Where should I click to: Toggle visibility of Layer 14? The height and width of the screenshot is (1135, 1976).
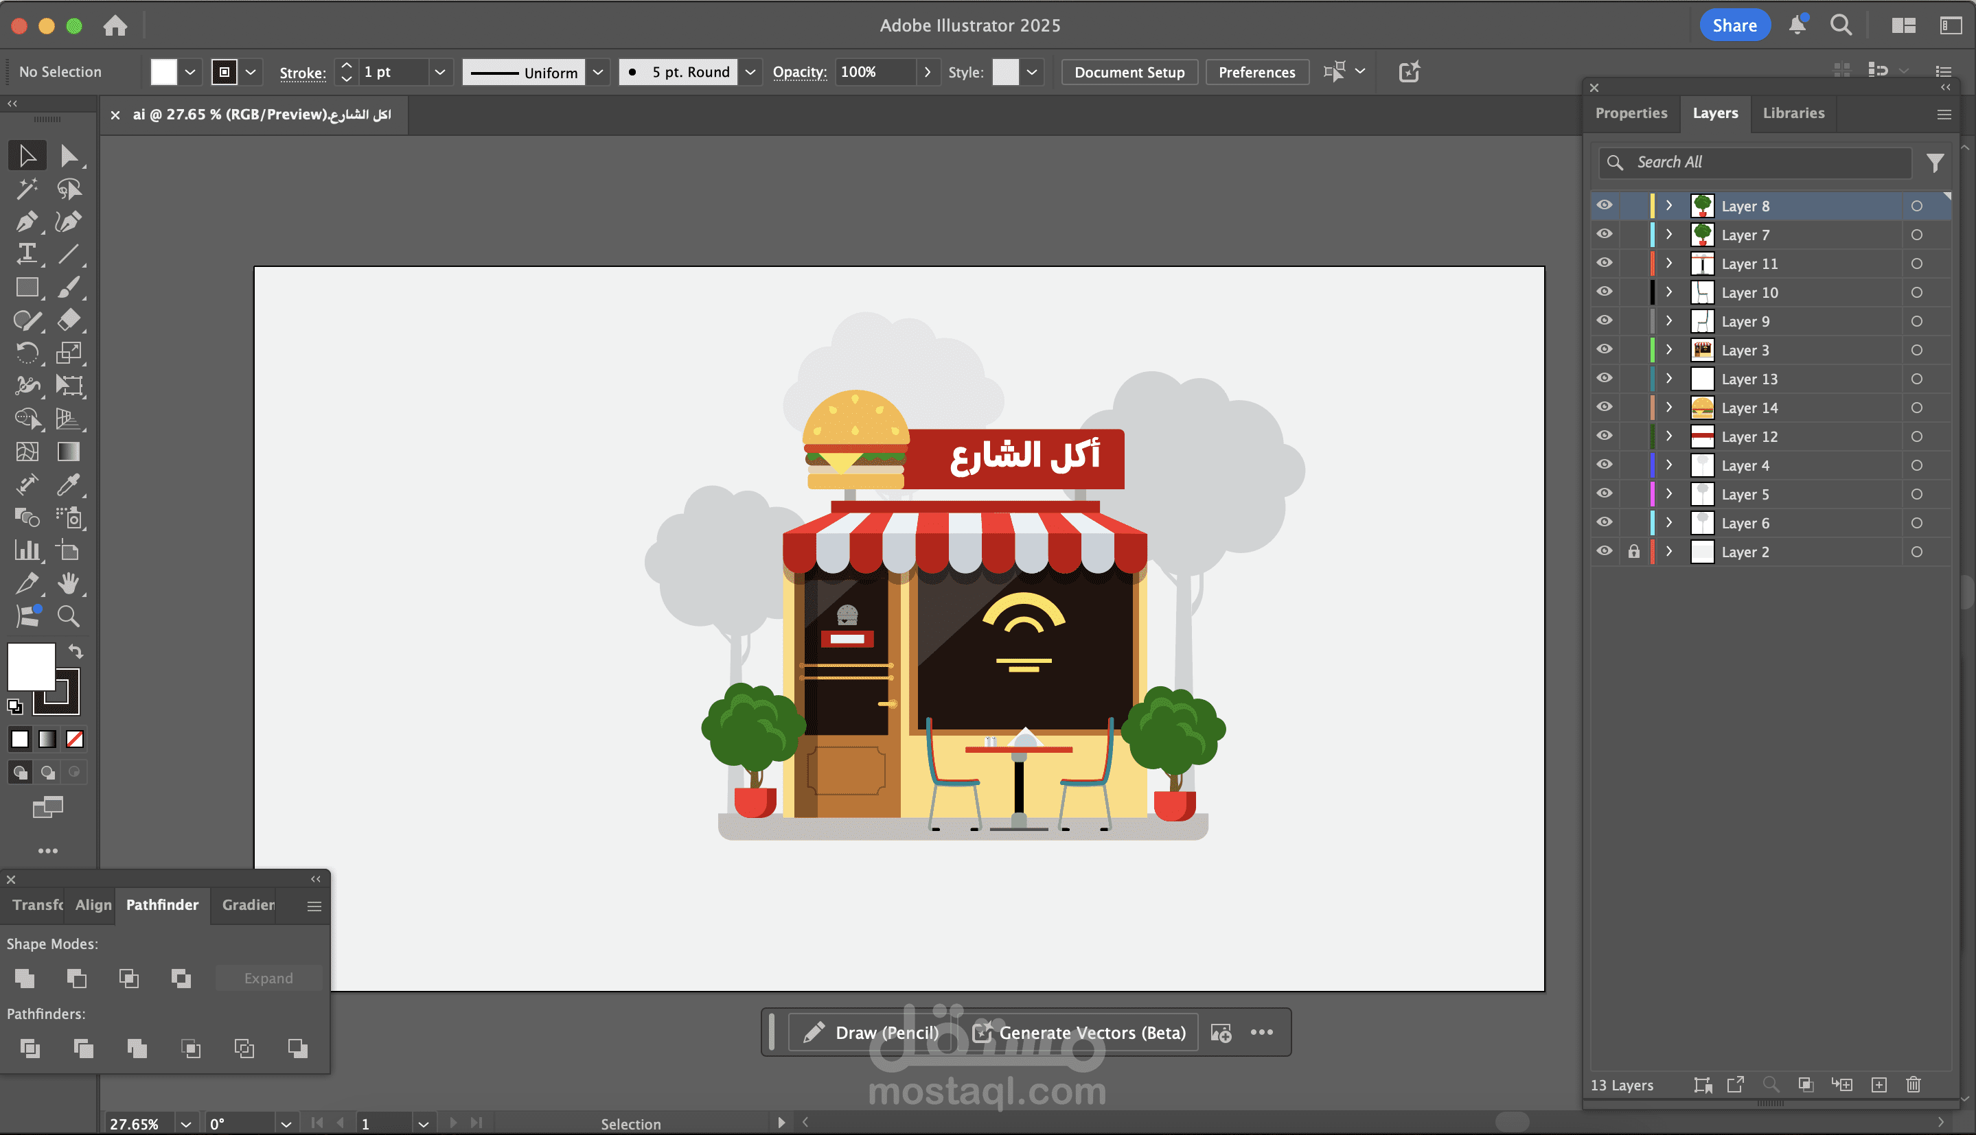[x=1604, y=407]
